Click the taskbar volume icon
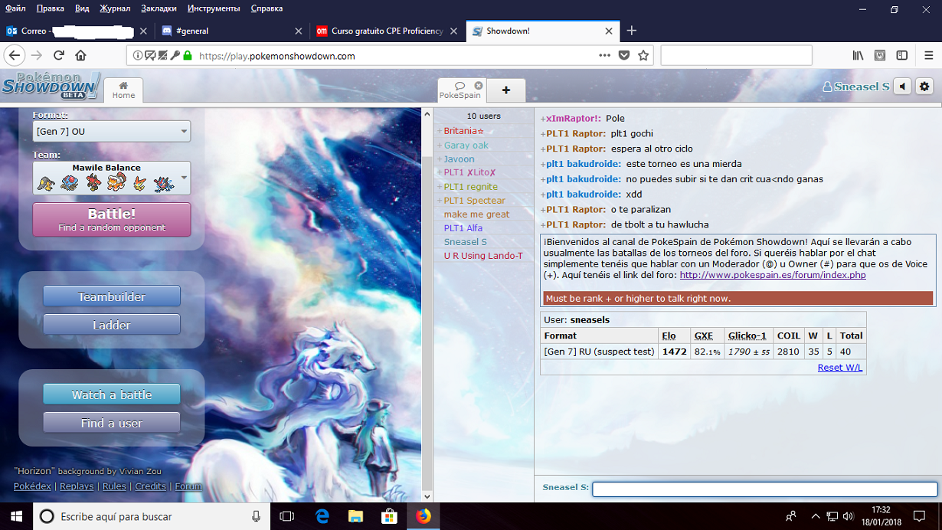The image size is (942, 530). 848,516
